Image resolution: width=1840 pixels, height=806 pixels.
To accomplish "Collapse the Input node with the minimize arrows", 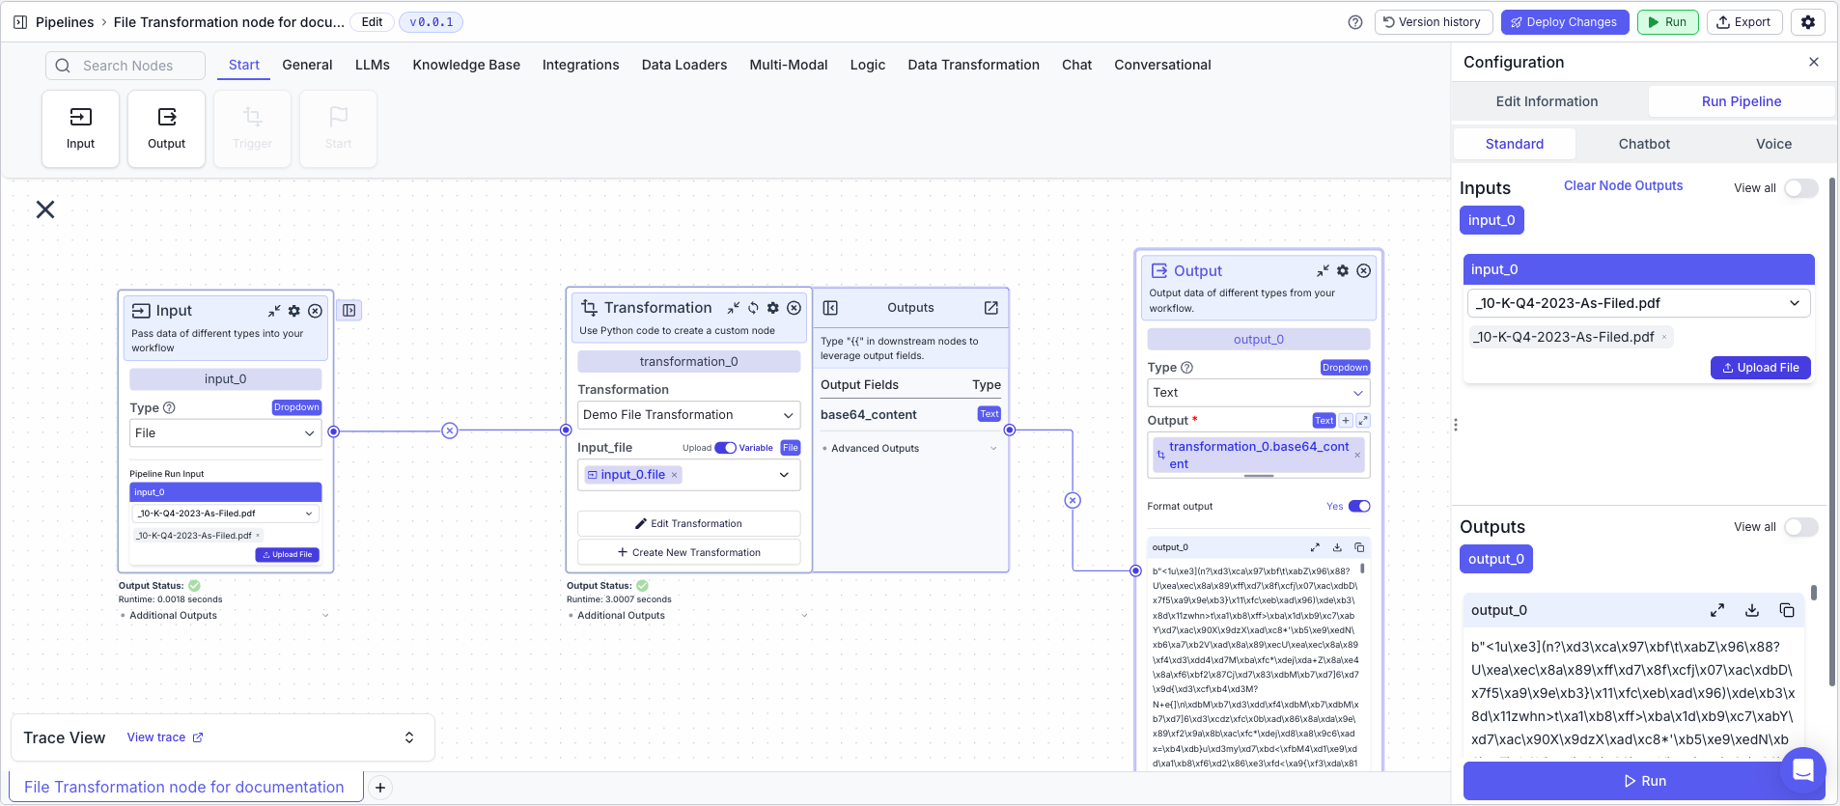I will (x=274, y=311).
